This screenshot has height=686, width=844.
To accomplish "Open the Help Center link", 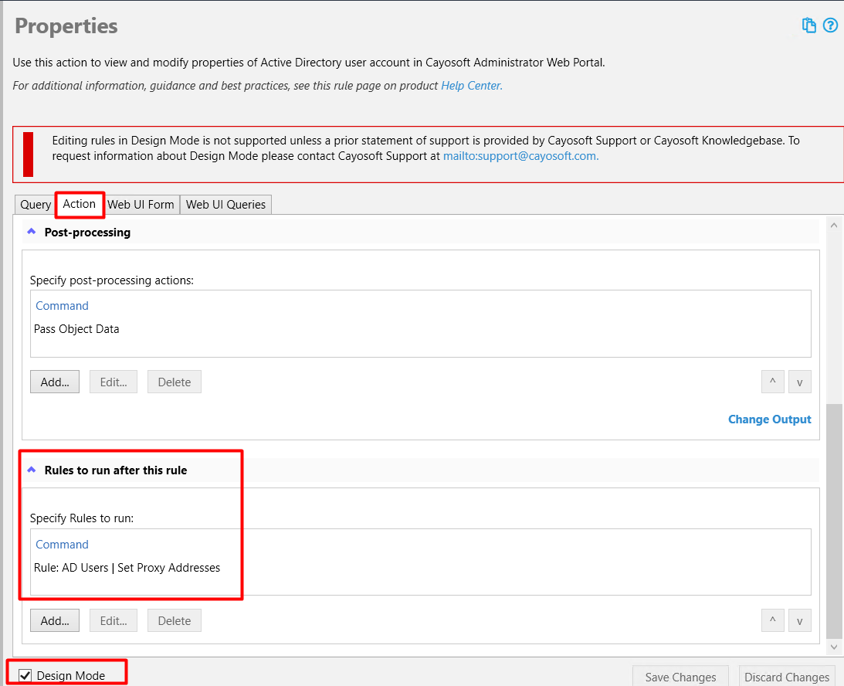I will [472, 86].
